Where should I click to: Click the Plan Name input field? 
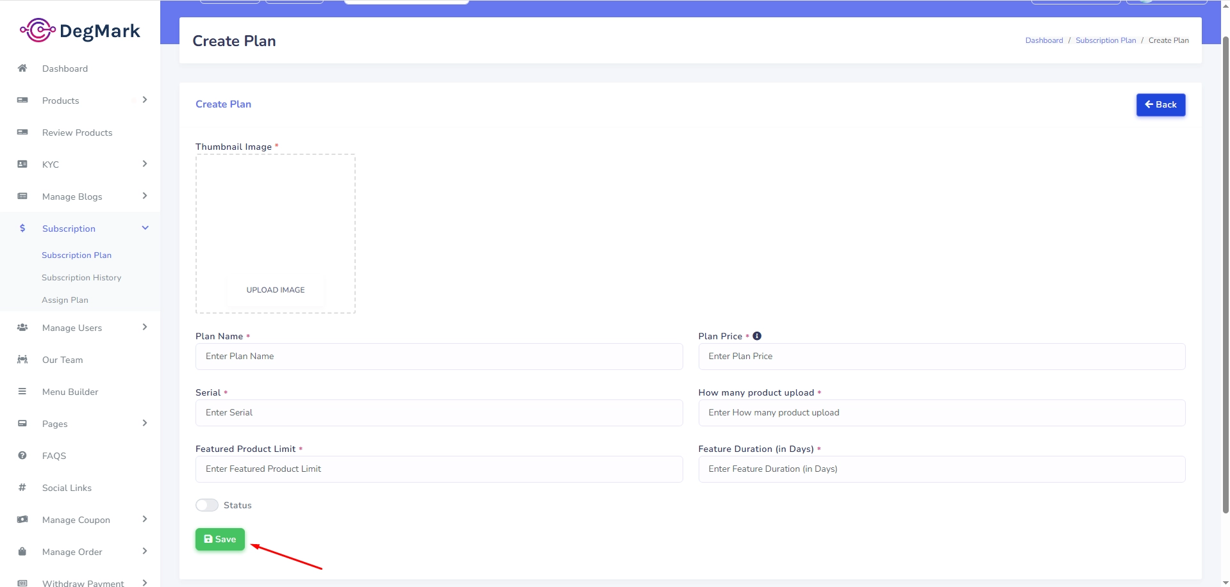(x=439, y=357)
